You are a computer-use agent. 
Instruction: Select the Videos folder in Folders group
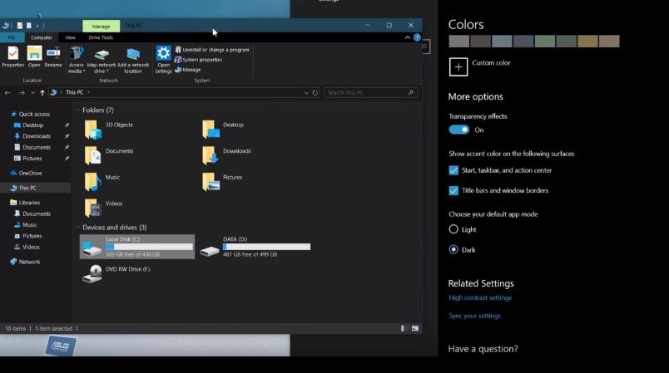point(103,209)
